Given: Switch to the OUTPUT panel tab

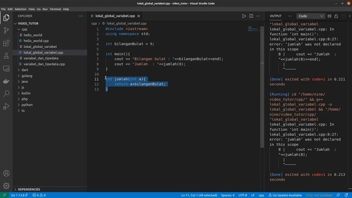Looking at the screenshot, I should (276, 16).
